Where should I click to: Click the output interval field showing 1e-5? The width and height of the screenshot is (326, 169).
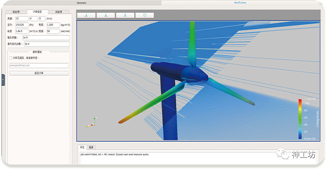[x=46, y=37]
